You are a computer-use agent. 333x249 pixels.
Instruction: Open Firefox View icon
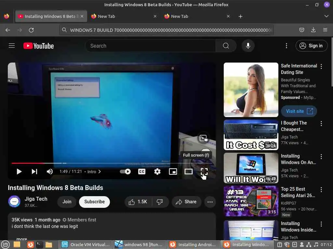coord(7,16)
